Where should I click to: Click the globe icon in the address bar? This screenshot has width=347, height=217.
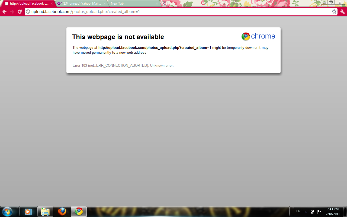click(x=28, y=12)
